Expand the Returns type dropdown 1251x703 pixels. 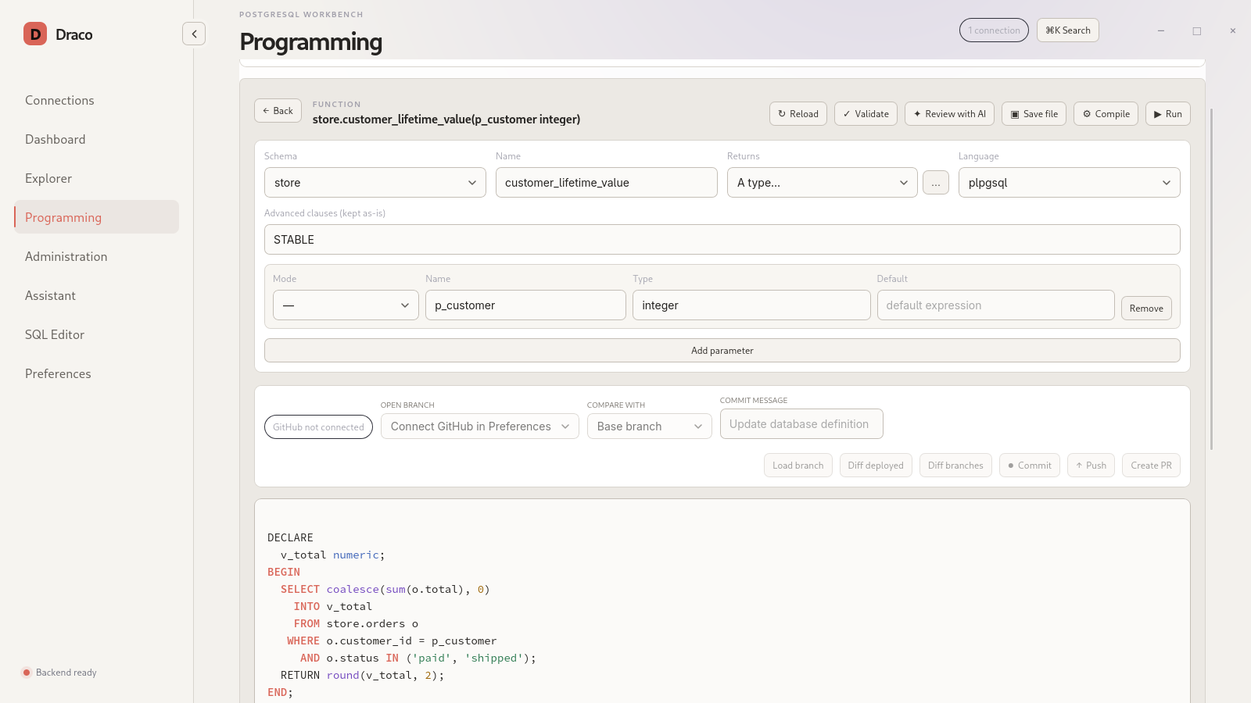(823, 183)
